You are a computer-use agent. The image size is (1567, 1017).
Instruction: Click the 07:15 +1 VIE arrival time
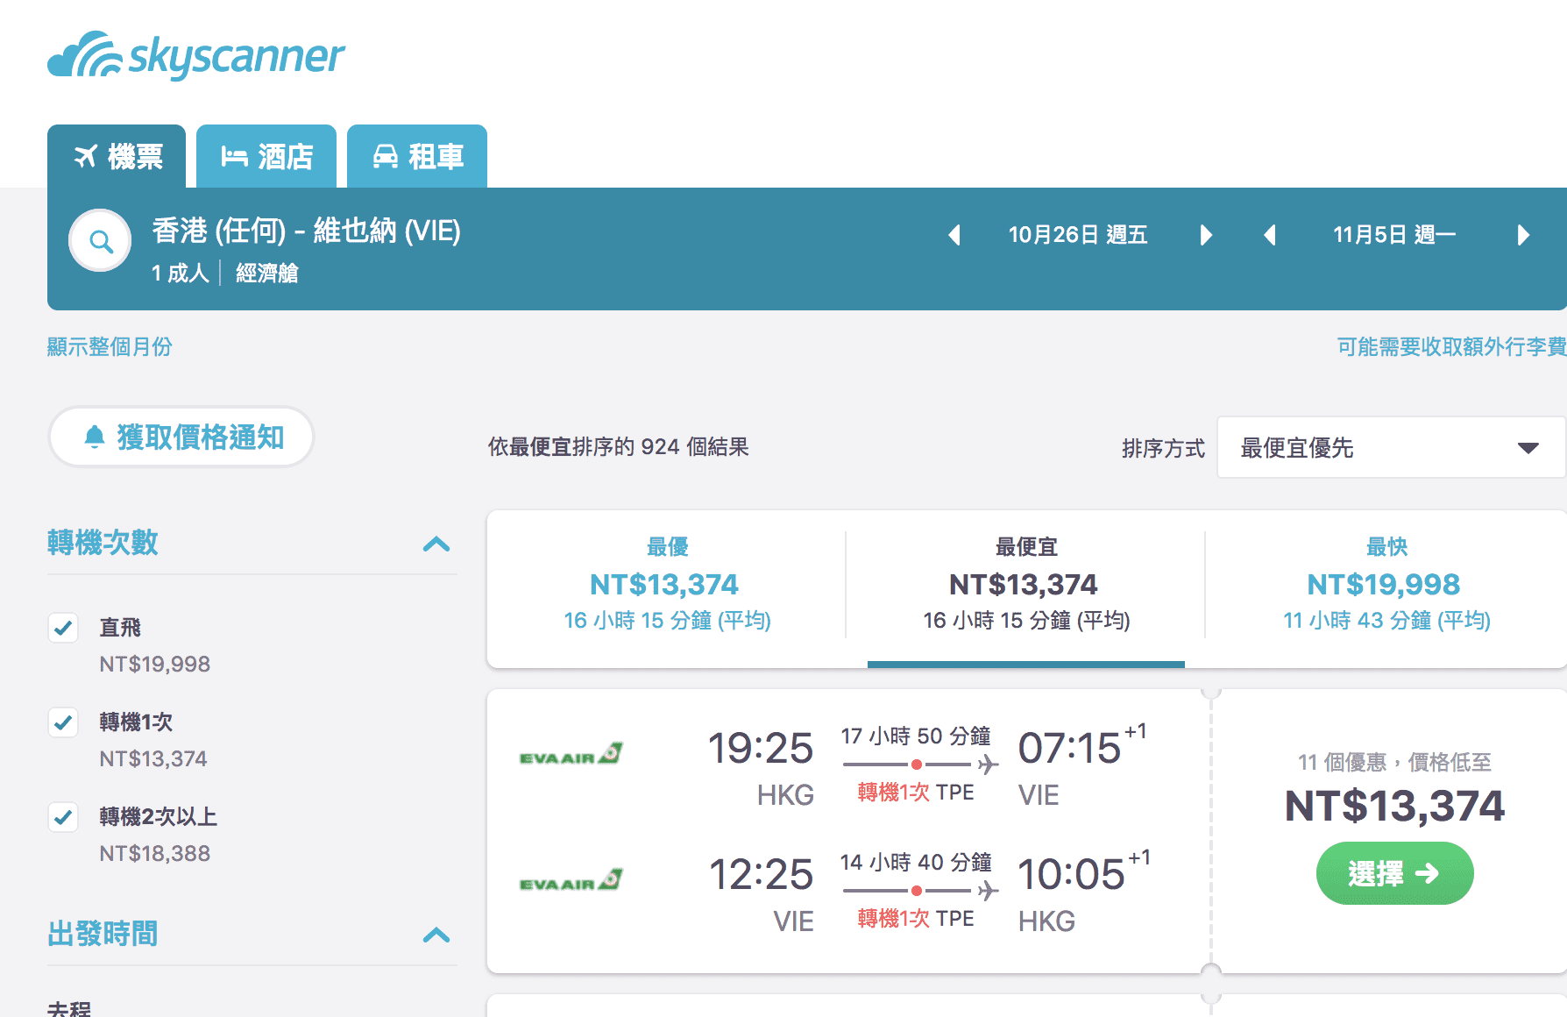coord(1081,747)
